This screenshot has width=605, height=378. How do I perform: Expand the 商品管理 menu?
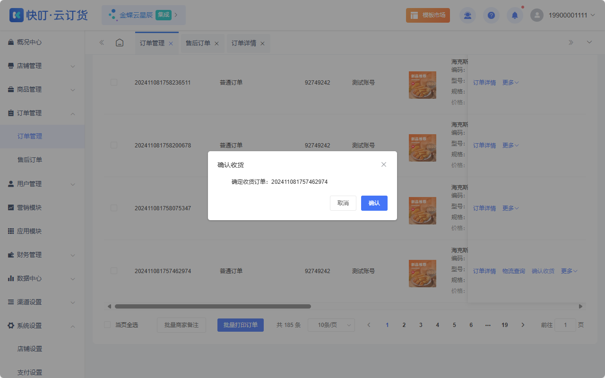coord(42,89)
